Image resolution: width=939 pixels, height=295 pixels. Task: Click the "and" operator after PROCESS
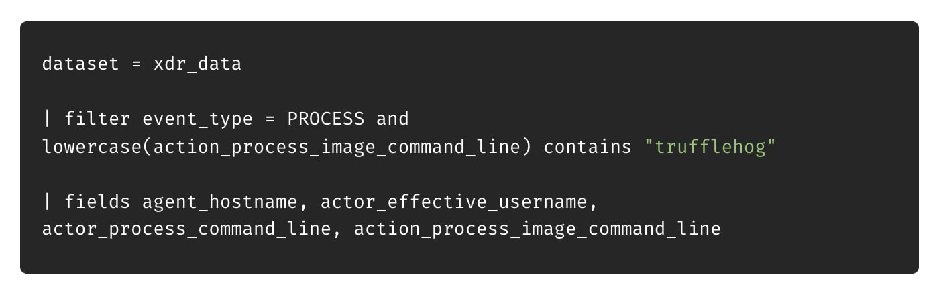point(392,119)
